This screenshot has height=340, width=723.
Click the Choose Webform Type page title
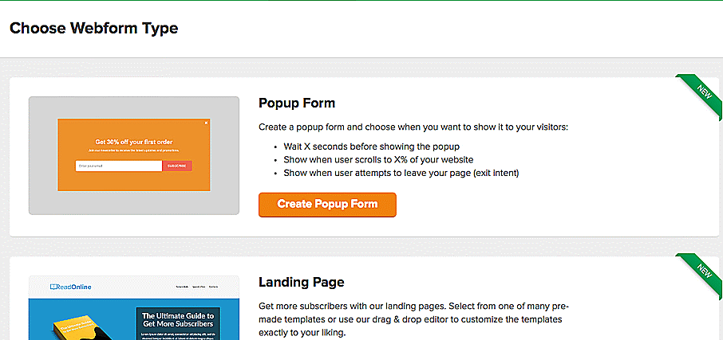[x=93, y=29]
